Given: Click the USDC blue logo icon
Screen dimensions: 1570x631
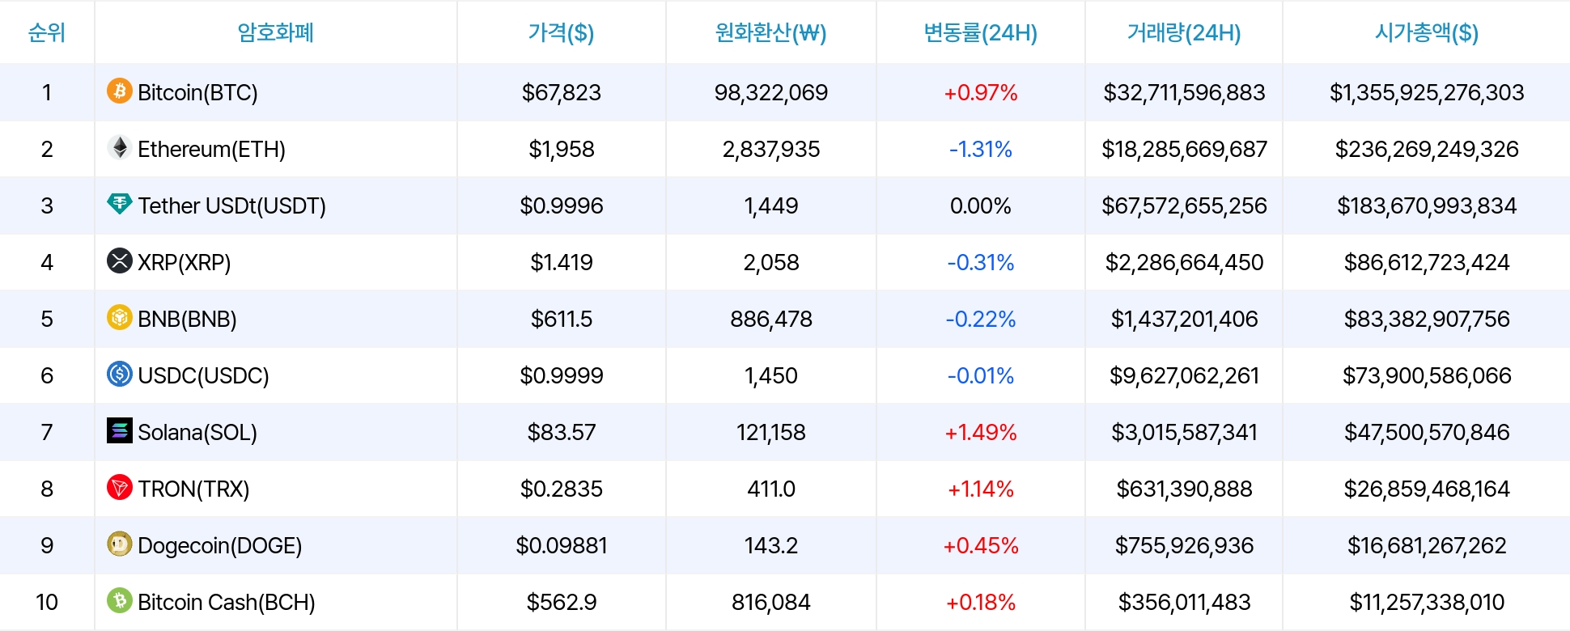Looking at the screenshot, I should point(120,374).
